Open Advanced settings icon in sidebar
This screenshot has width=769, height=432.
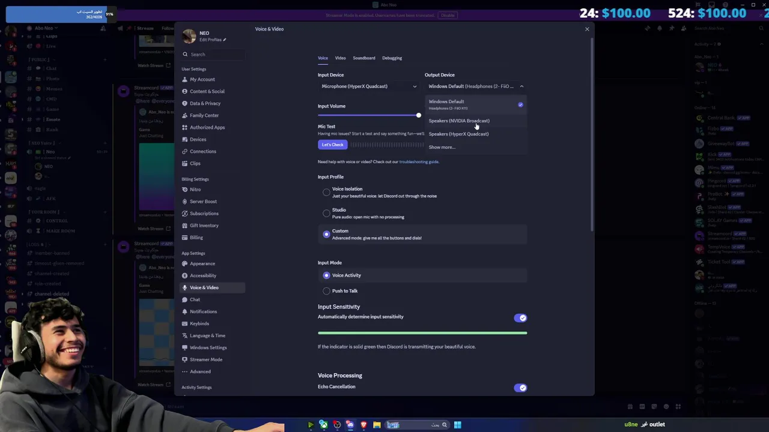tap(185, 371)
